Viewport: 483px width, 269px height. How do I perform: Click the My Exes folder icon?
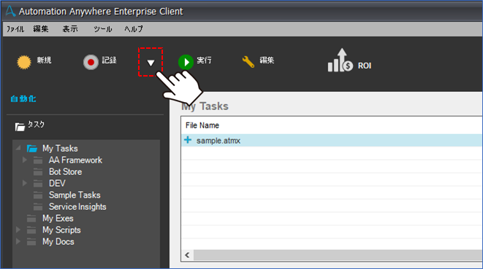click(x=31, y=218)
